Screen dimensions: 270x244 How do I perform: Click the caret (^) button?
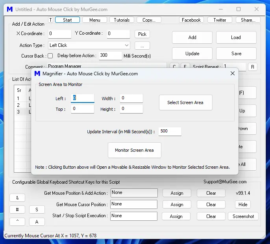[x=17, y=222]
